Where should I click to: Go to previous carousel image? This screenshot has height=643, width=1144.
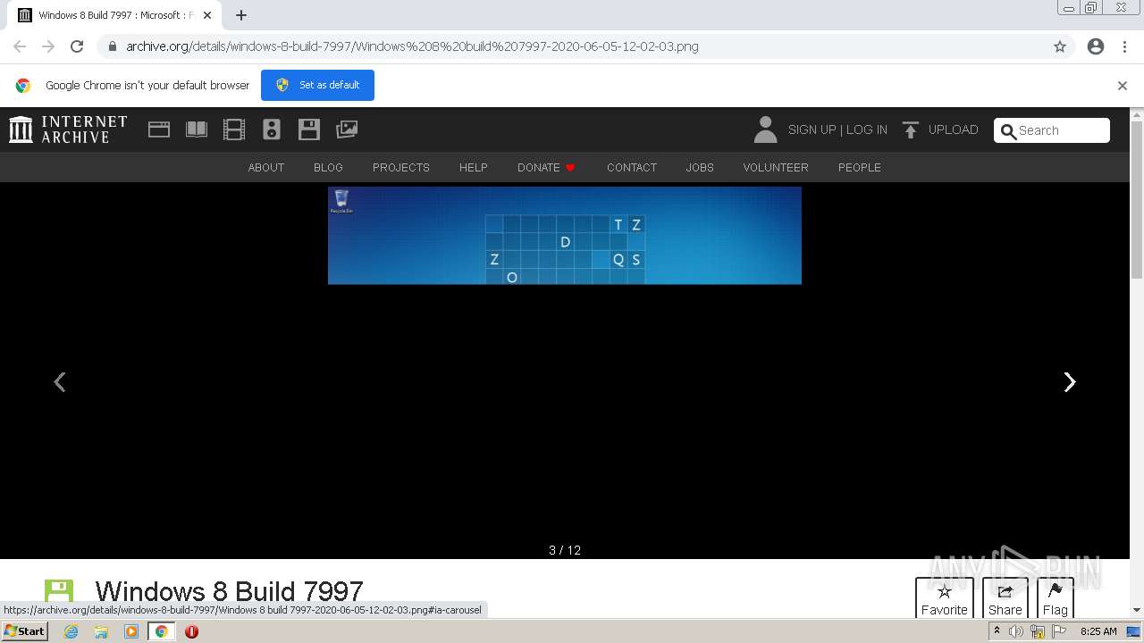click(60, 382)
